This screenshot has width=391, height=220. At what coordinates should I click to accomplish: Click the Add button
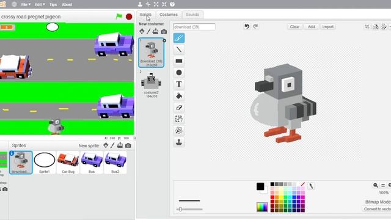click(x=311, y=27)
